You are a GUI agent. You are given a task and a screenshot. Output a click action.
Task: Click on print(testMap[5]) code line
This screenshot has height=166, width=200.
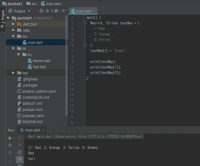click(106, 73)
